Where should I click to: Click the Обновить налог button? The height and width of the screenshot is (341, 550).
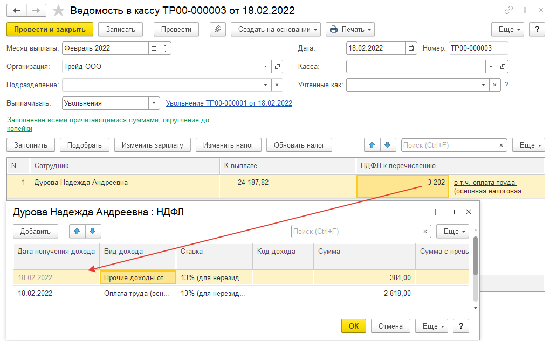(x=299, y=145)
